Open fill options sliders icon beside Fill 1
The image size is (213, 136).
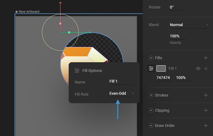(x=151, y=68)
